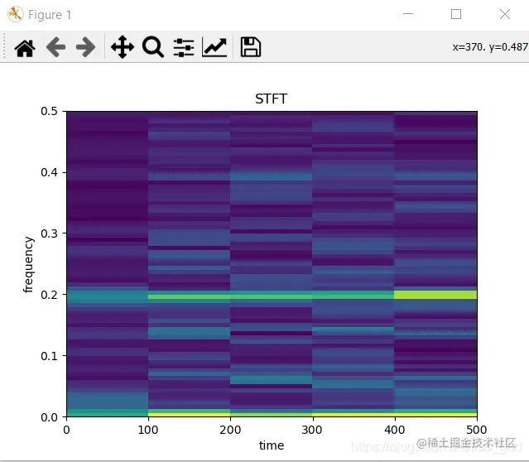Viewport: 529px width, 462px height.
Task: Click the bright band at frequency 0.2
Action: 272,296
